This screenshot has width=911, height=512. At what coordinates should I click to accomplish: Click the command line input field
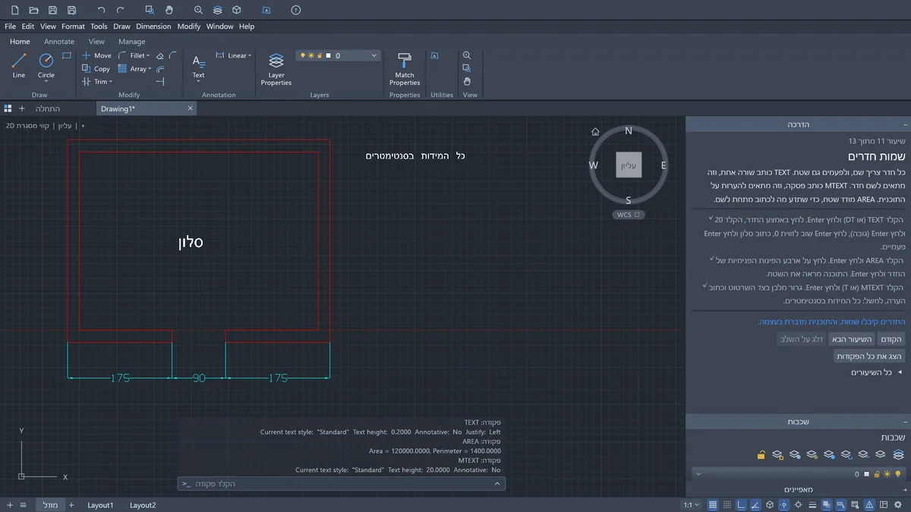342,484
